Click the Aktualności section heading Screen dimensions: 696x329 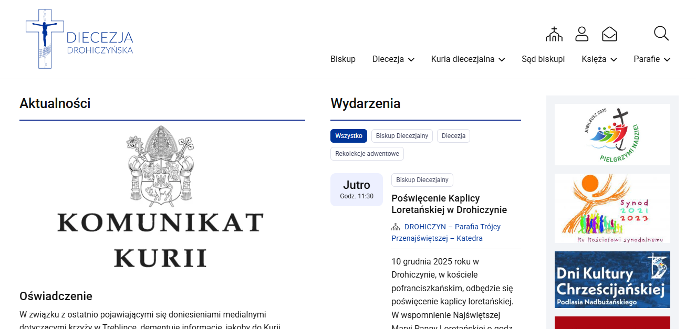coord(55,103)
